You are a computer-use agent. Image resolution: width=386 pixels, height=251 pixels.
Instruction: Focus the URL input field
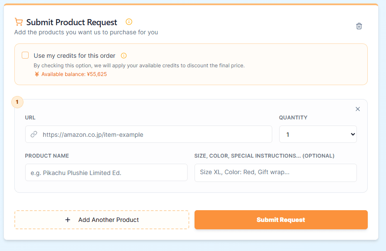(x=154, y=135)
